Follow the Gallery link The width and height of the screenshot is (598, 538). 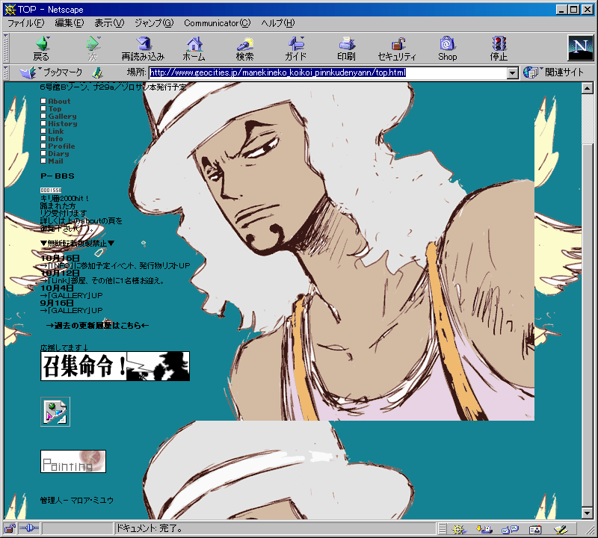click(x=62, y=117)
